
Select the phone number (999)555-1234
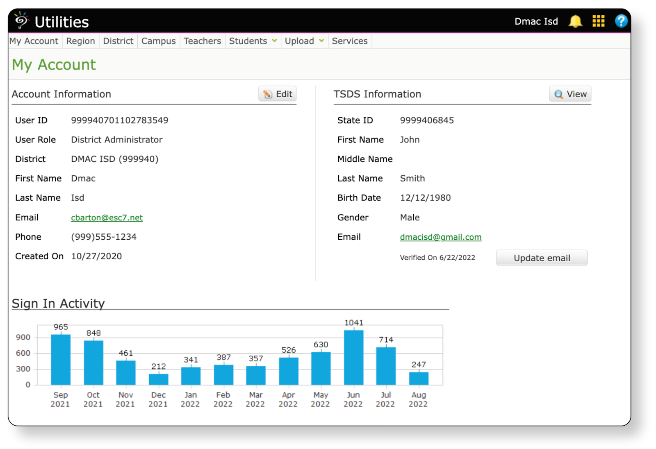(x=104, y=237)
